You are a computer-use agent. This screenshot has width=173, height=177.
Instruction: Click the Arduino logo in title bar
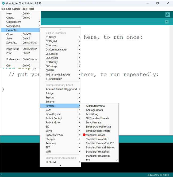click(3, 3)
